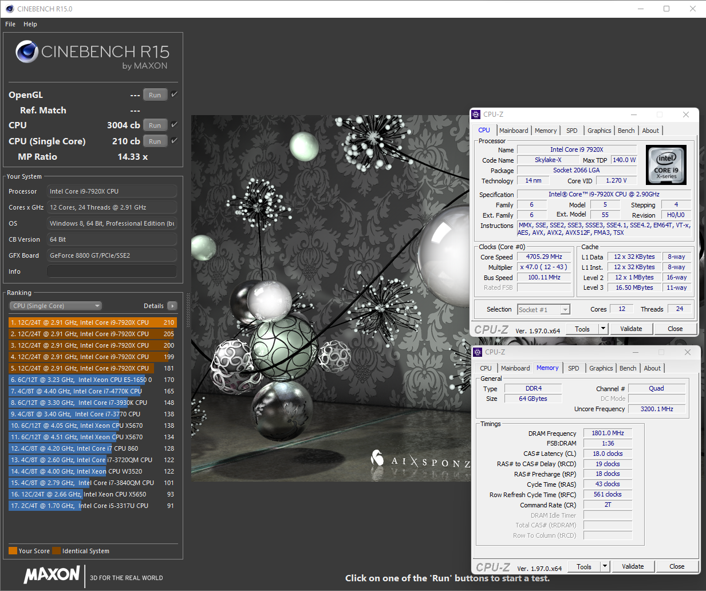Run the CPU (Single Core) benchmark
The height and width of the screenshot is (591, 706).
click(x=155, y=141)
